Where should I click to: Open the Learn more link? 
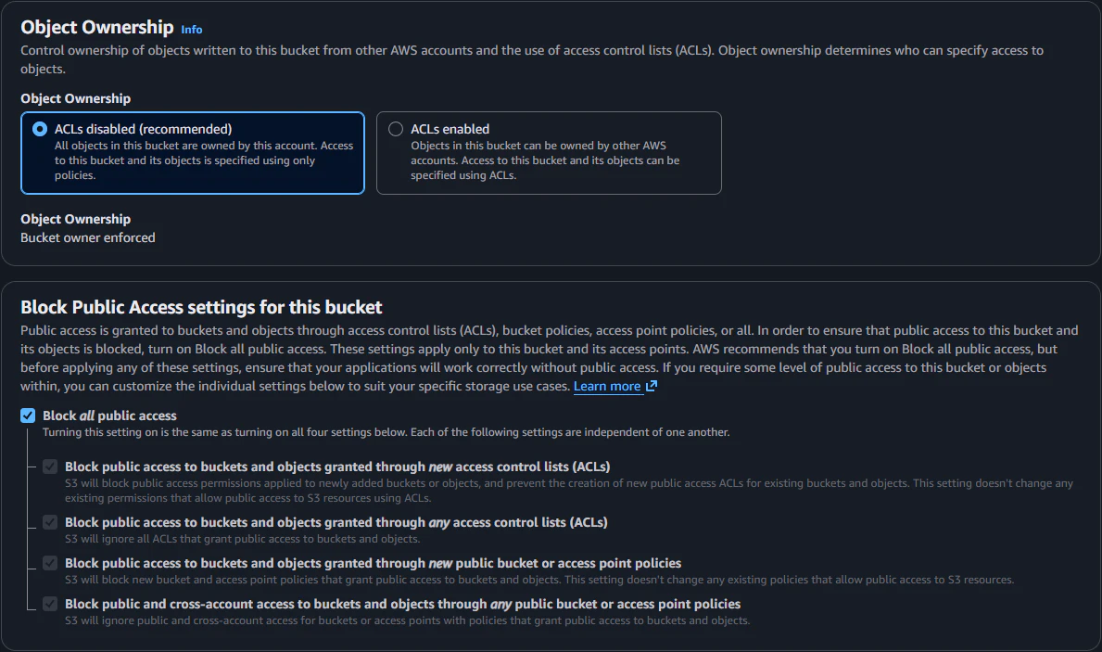point(606,386)
